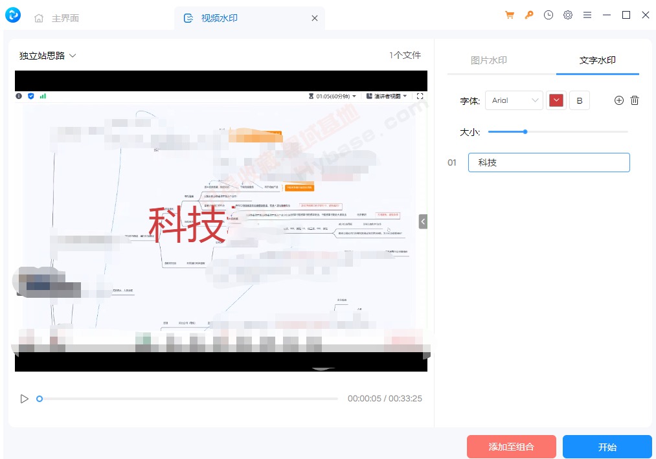The image size is (656, 459).
Task: Play the video preview
Action: [x=24, y=399]
